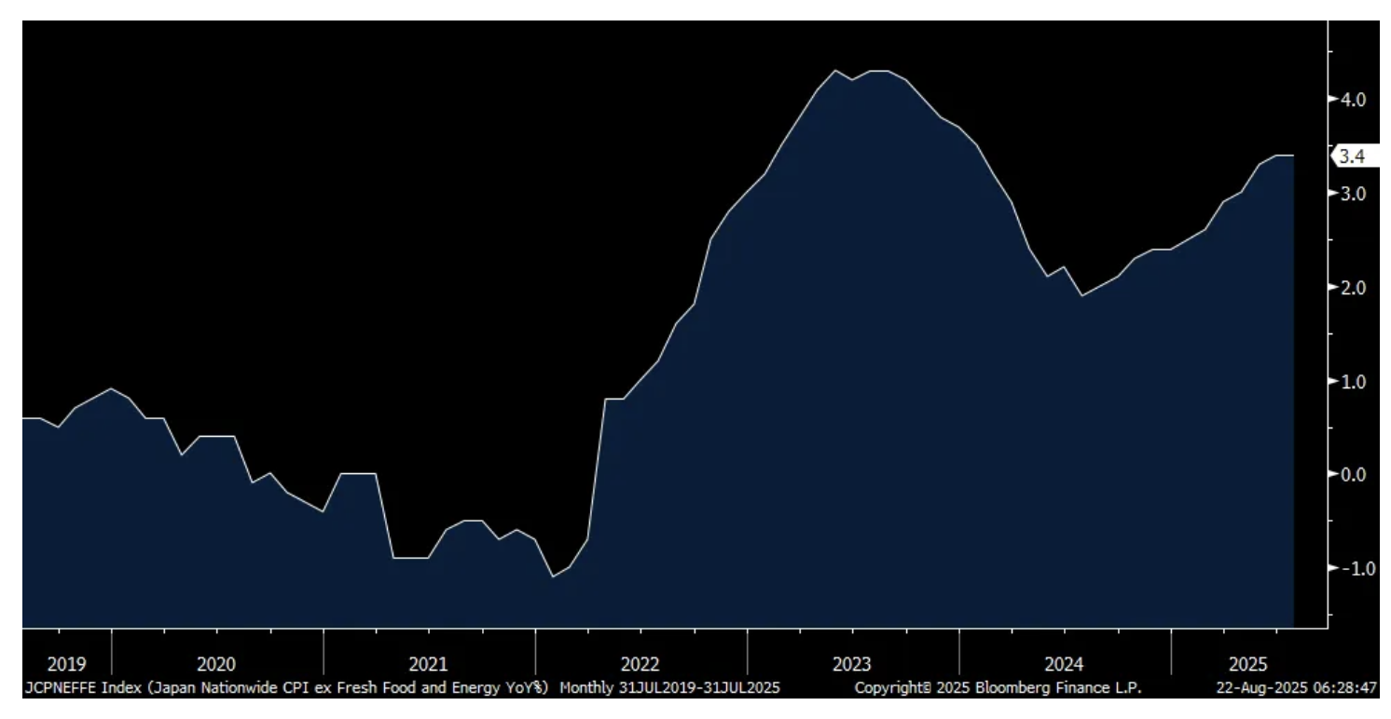
Task: Click the 3.4 last value tag
Action: (x=1352, y=156)
